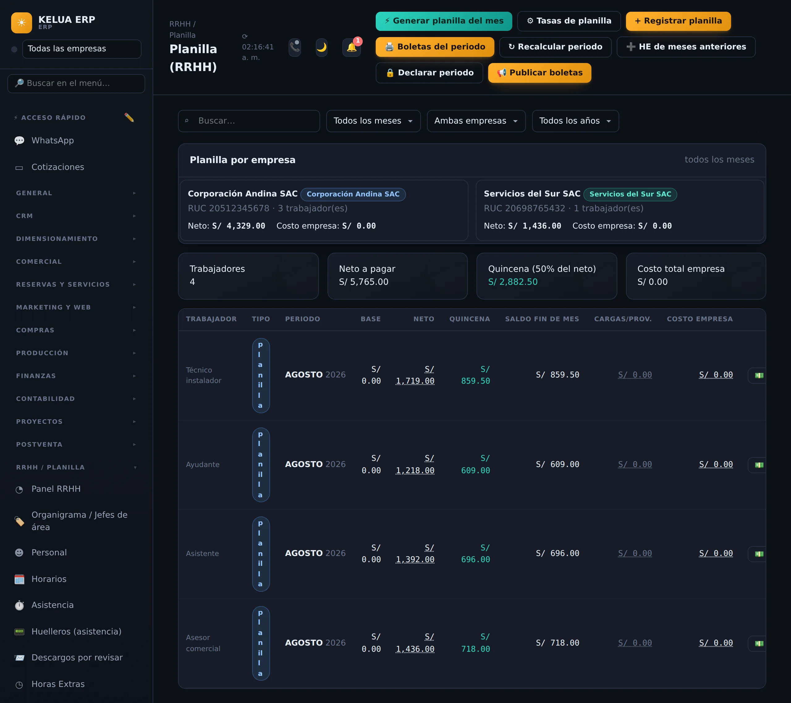Click the Panel RRHH pie chart icon
This screenshot has width=791, height=703.
[x=19, y=490]
